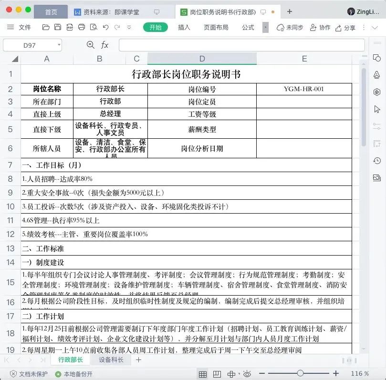Viewport: 386px width, 380px height.
Task: Open the 公式 ribbon tab
Action: pyautogui.click(x=248, y=27)
